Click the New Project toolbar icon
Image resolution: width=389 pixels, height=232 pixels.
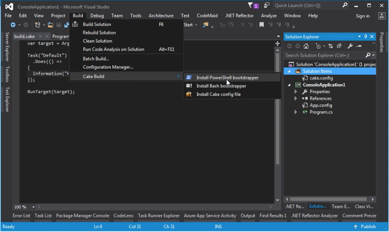tap(37, 25)
